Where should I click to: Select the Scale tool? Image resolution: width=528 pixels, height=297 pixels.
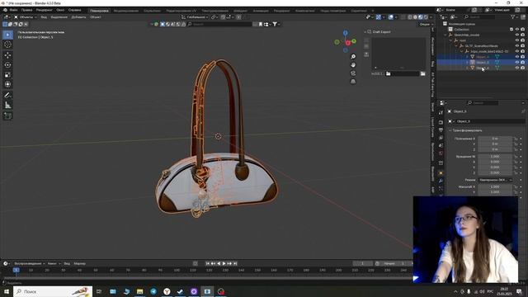pos(7,75)
